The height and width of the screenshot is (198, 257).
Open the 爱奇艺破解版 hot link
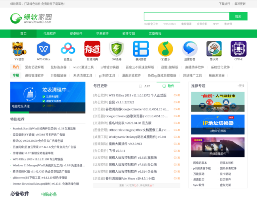pos(34,67)
